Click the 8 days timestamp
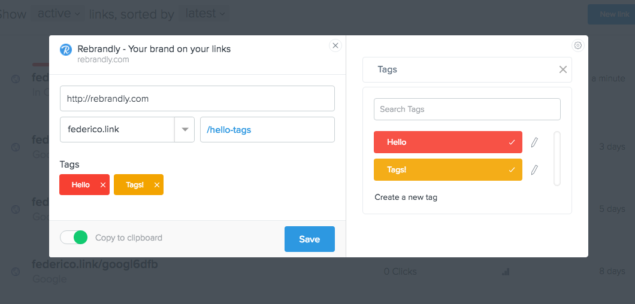The height and width of the screenshot is (304, 635). [612, 271]
